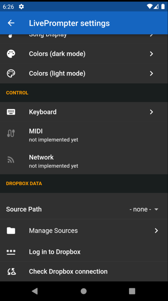Select the Network settings entry
Image resolution: width=168 pixels, height=301 pixels.
point(84,161)
